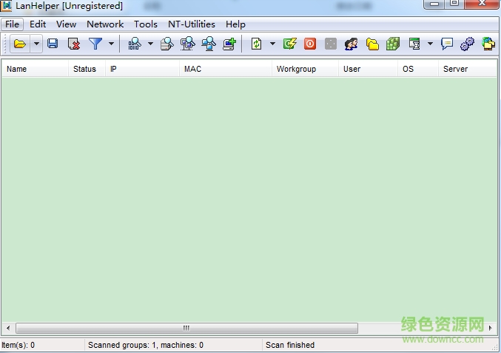
Task: Click the blue Filter funnel icon
Action: coord(95,44)
